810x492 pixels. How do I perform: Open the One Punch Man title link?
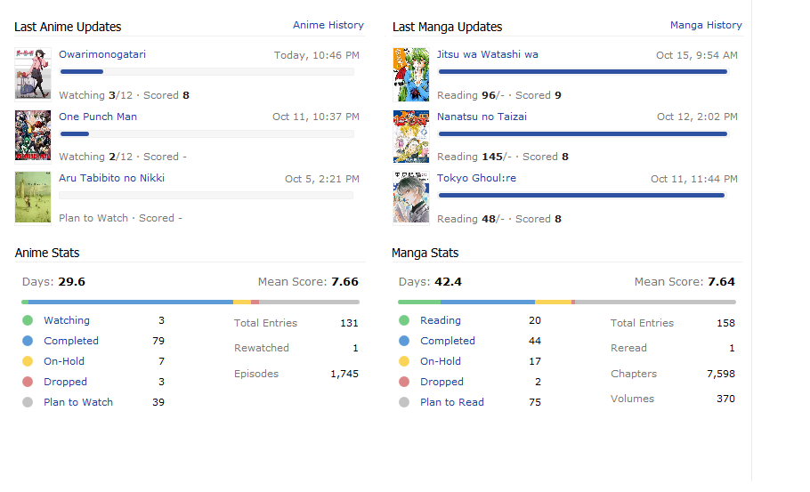[98, 117]
